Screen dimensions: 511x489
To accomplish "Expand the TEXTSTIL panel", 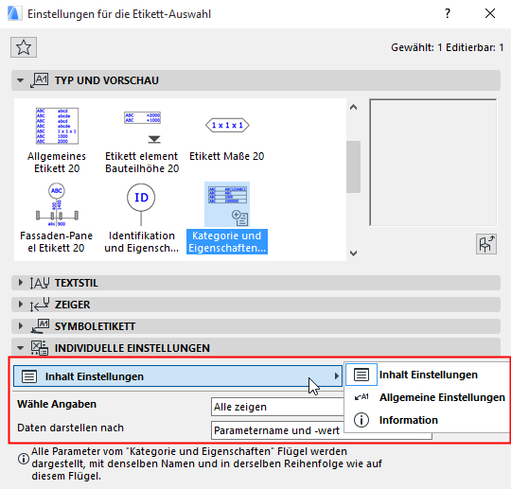I will (20, 283).
